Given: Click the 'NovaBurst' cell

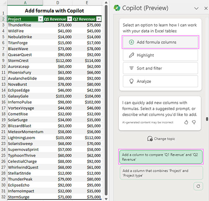Looking at the screenshot, I should click(x=25, y=84).
